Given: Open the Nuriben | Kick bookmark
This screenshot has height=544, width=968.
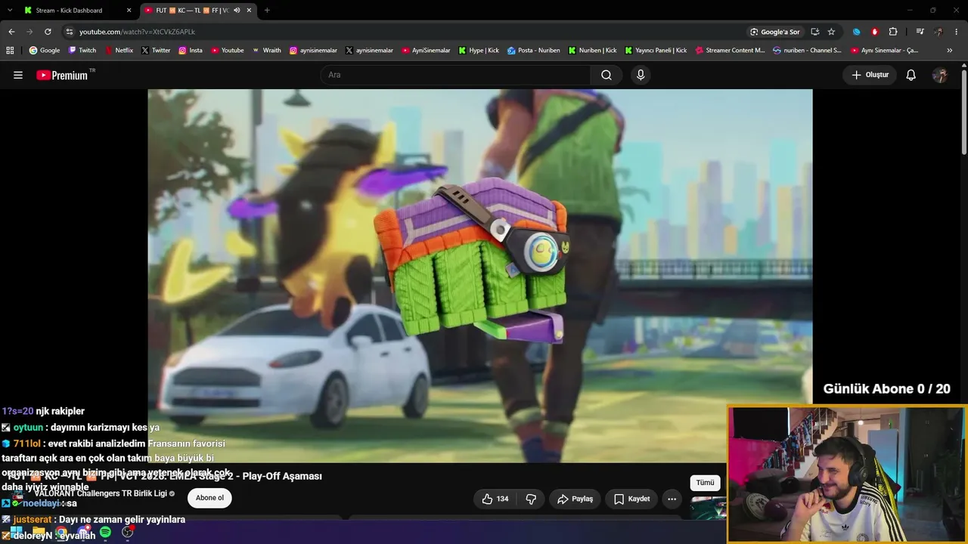Looking at the screenshot, I should pyautogui.click(x=592, y=51).
